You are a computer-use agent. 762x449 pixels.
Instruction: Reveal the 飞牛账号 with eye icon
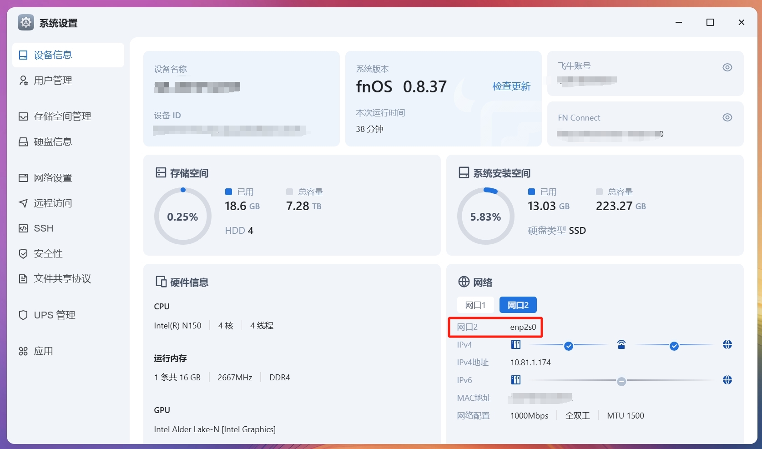(x=727, y=67)
